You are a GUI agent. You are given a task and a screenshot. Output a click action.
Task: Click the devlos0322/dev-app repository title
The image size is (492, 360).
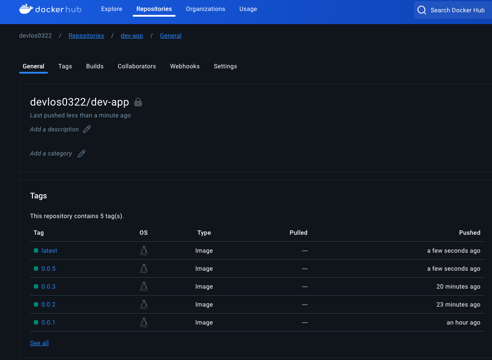[x=79, y=102]
